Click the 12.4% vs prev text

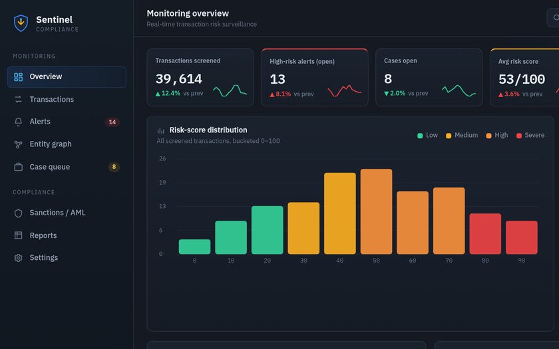[179, 94]
